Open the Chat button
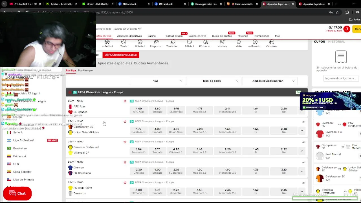This screenshot has width=361, height=203. [x=17, y=193]
